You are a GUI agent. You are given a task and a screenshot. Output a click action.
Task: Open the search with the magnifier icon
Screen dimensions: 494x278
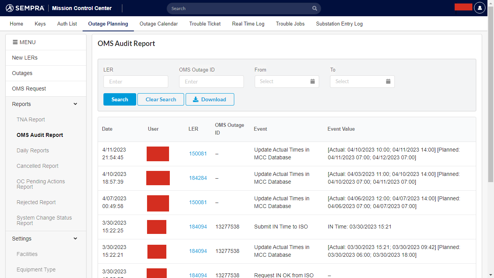(x=314, y=8)
